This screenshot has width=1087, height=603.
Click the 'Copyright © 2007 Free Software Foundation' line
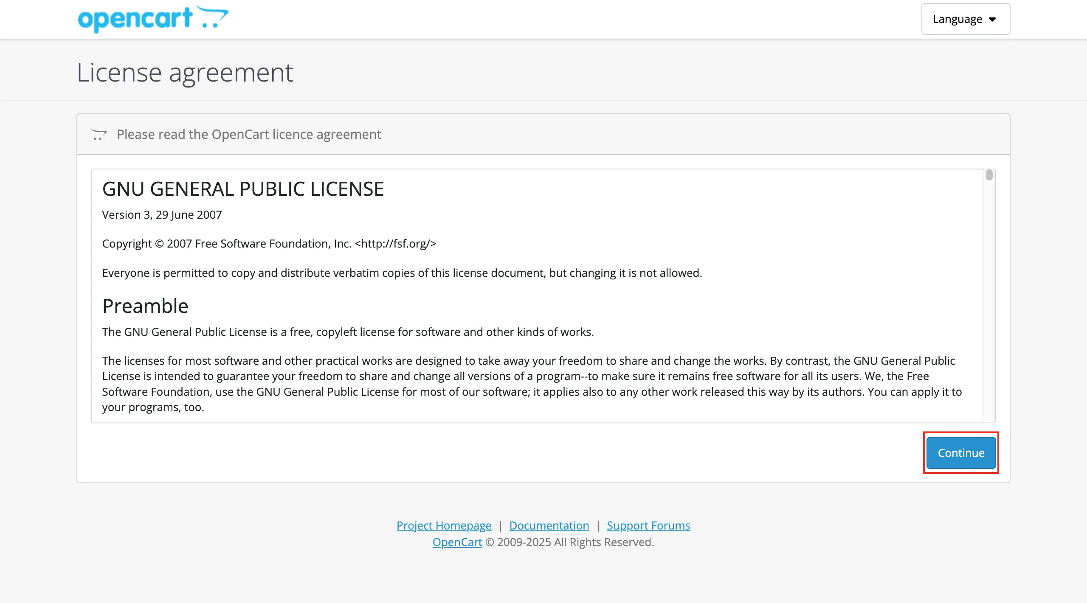[x=269, y=244]
